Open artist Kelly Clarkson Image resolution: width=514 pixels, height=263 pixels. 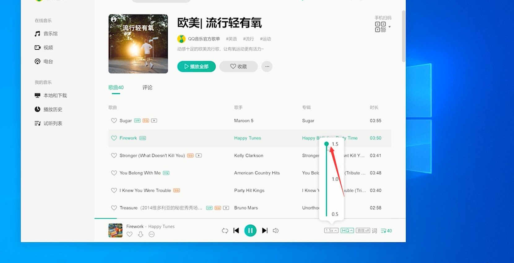tap(249, 156)
